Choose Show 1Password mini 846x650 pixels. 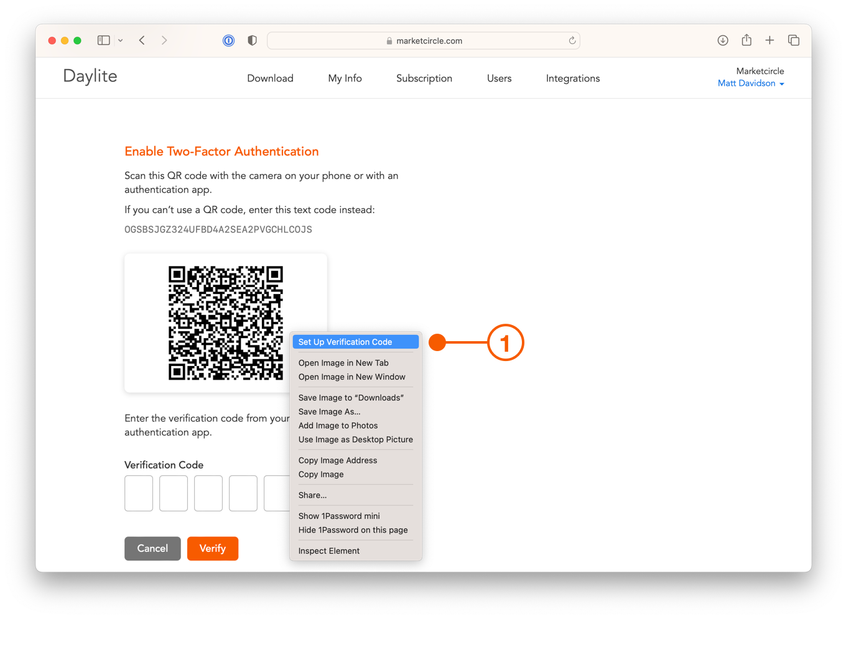(x=356, y=516)
